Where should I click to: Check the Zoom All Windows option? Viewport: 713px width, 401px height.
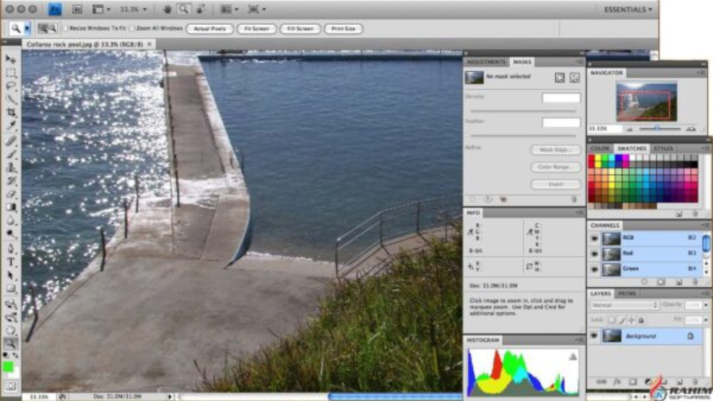tap(132, 29)
